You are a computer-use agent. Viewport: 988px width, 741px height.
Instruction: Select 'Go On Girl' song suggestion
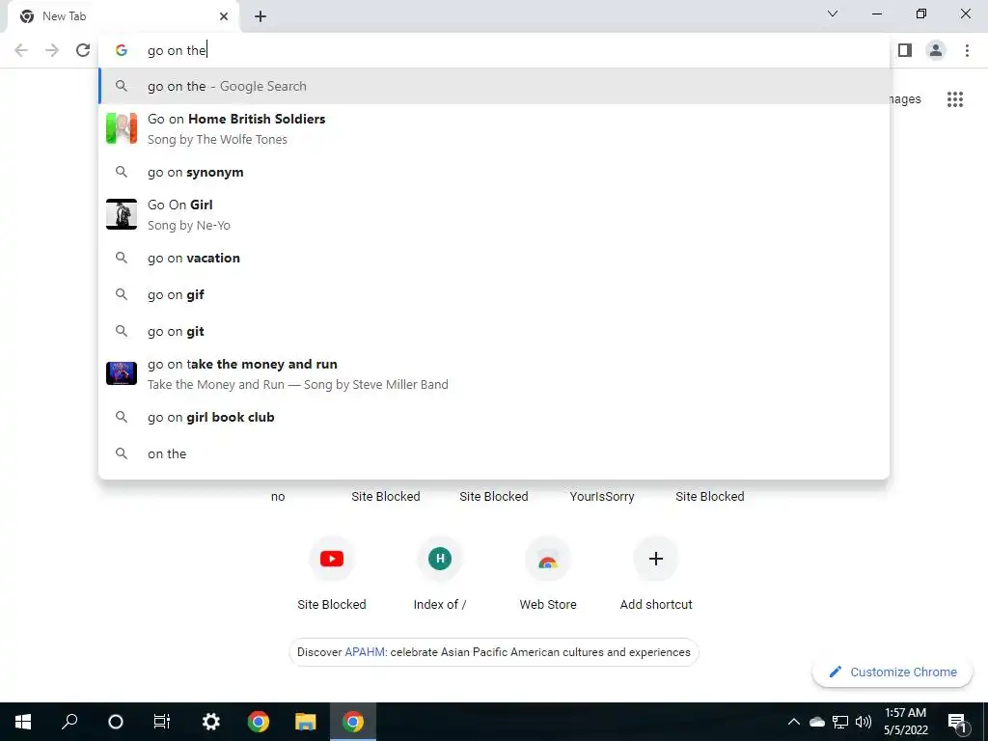coord(494,215)
